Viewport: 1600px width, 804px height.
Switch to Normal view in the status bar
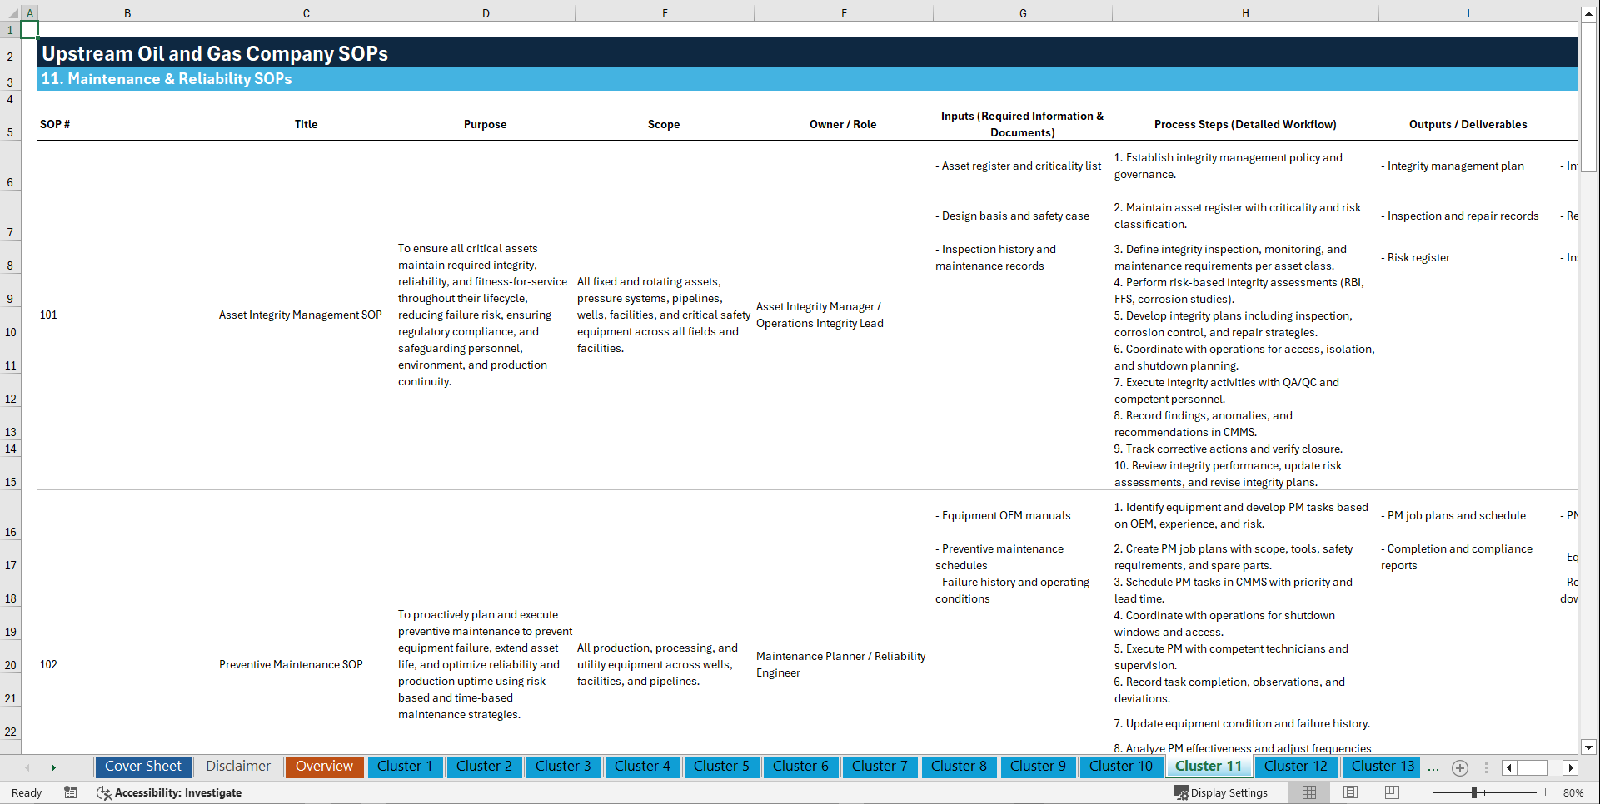1308,792
